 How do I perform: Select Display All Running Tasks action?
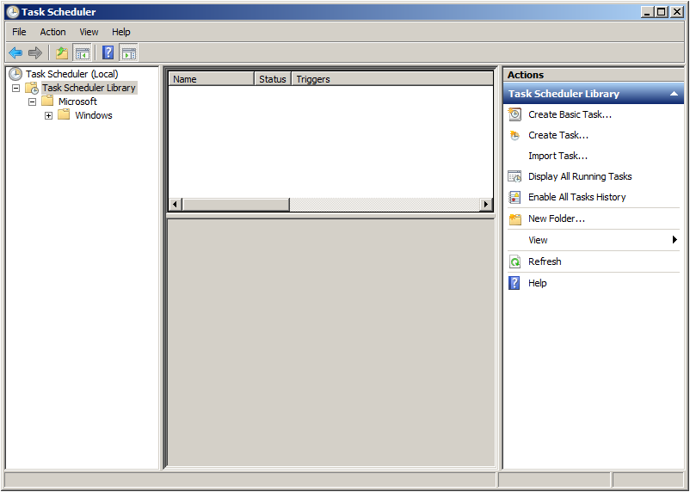pos(580,176)
